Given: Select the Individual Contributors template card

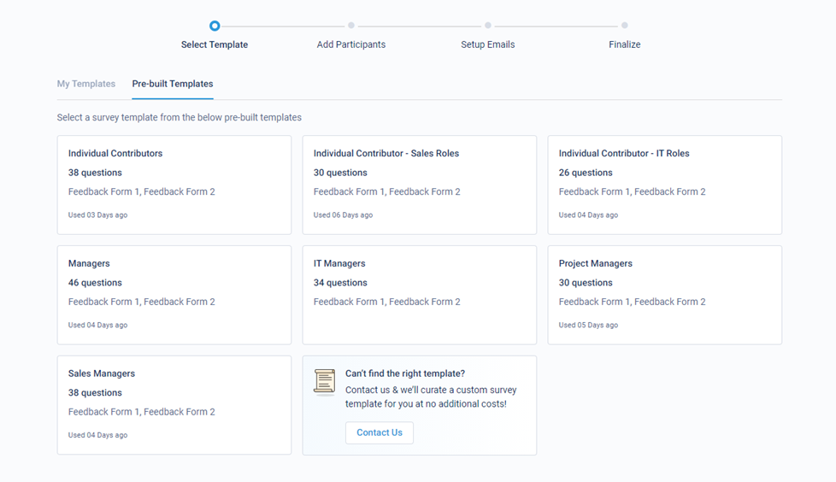Looking at the screenshot, I should pyautogui.click(x=174, y=185).
